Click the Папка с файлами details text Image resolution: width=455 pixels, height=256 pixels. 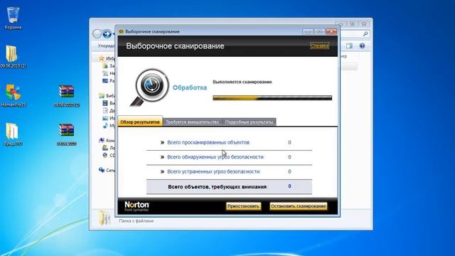coord(136,221)
